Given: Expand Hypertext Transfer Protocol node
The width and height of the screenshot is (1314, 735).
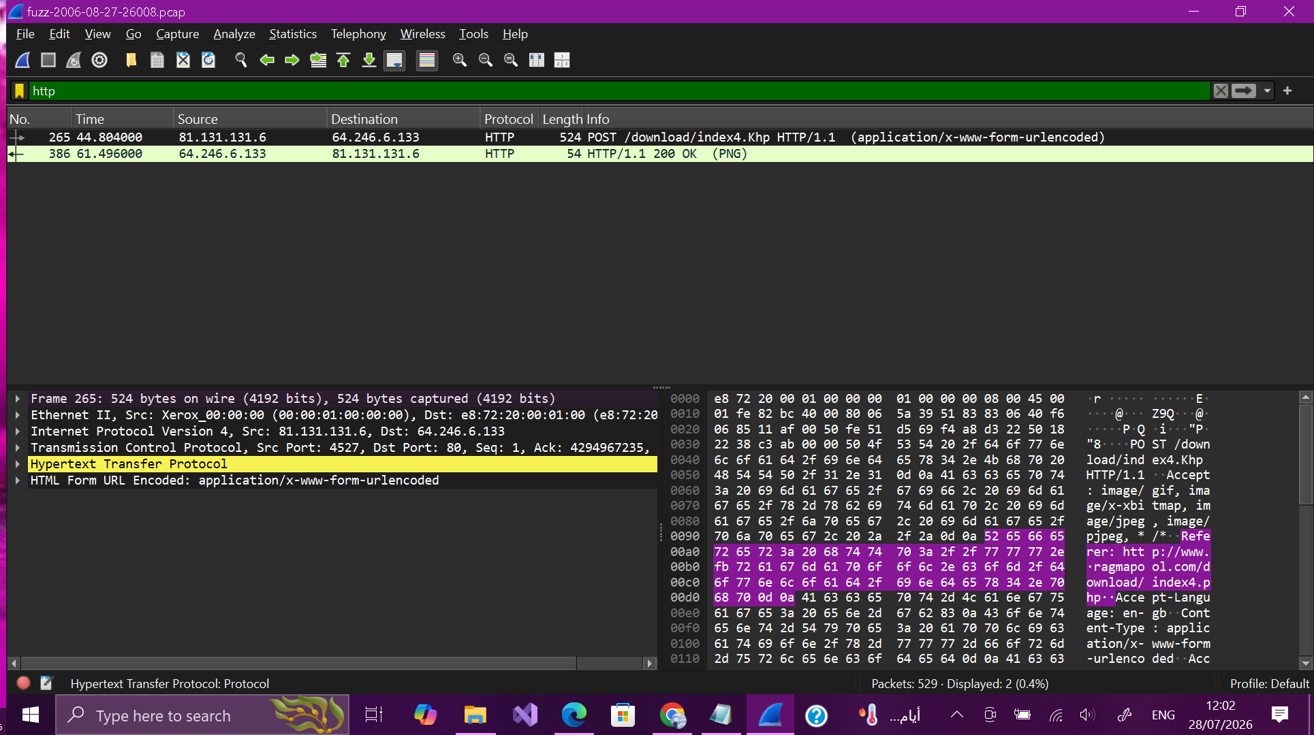Looking at the screenshot, I should pos(18,464).
